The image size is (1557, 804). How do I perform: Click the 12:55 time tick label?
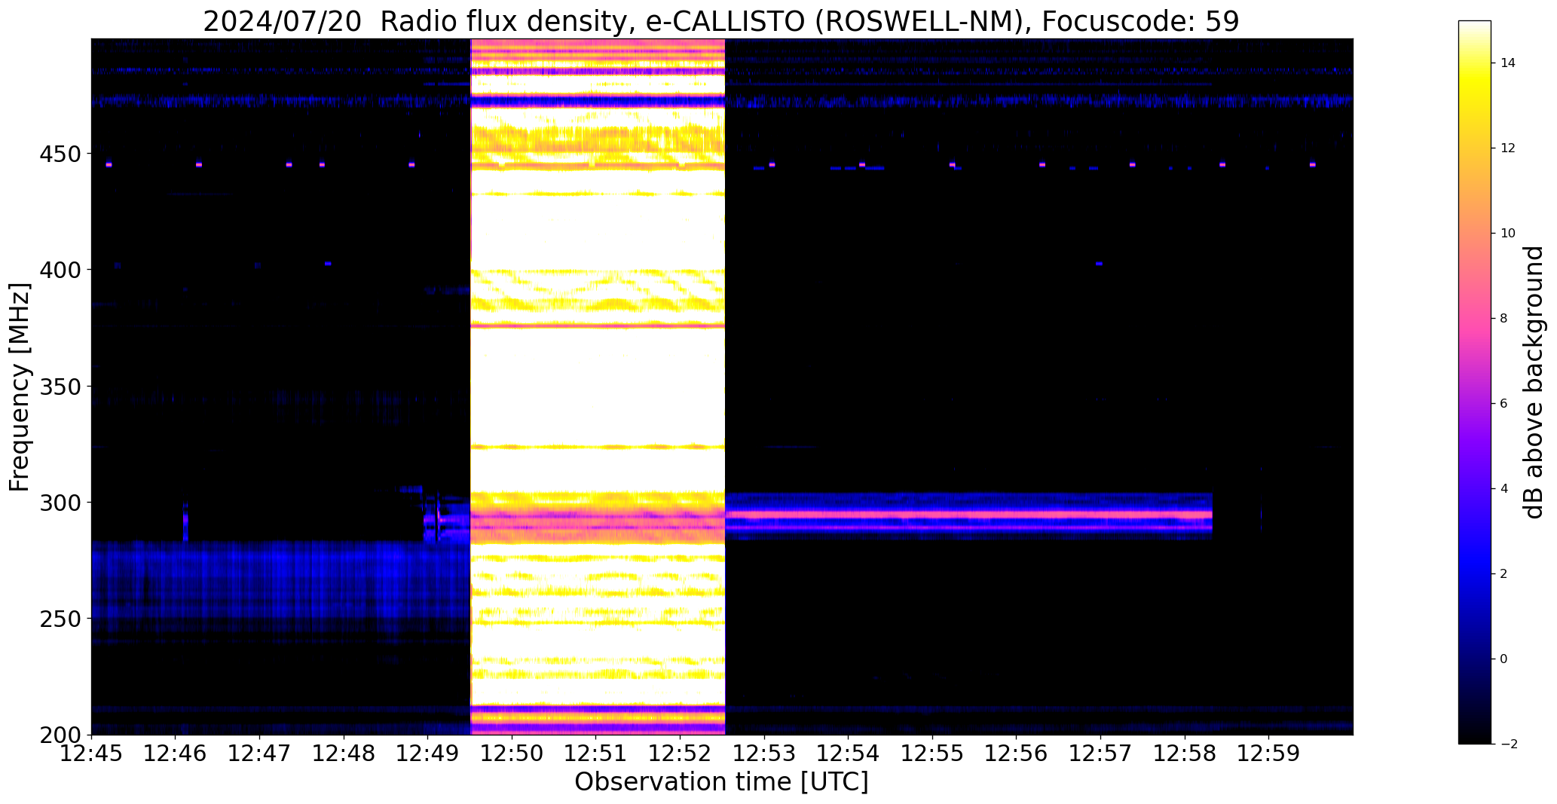932,753
